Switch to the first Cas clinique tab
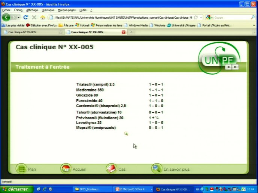This screenshot has width=258, height=193. [x=32, y=32]
